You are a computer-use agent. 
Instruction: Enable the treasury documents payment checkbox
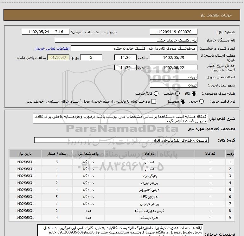tap(154, 102)
